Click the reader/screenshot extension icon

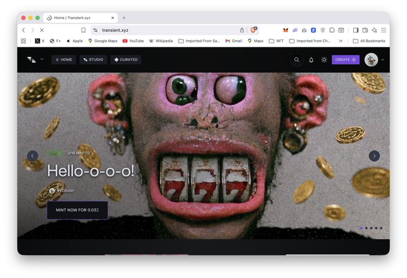[341, 31]
